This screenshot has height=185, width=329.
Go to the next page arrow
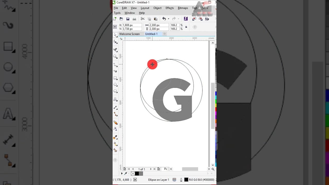[151, 169]
